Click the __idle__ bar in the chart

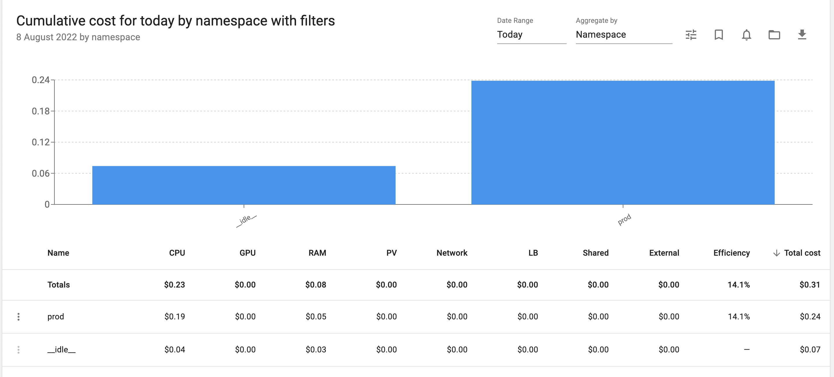point(244,185)
